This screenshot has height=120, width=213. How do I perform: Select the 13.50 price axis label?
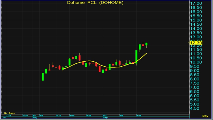[x=196, y=33]
